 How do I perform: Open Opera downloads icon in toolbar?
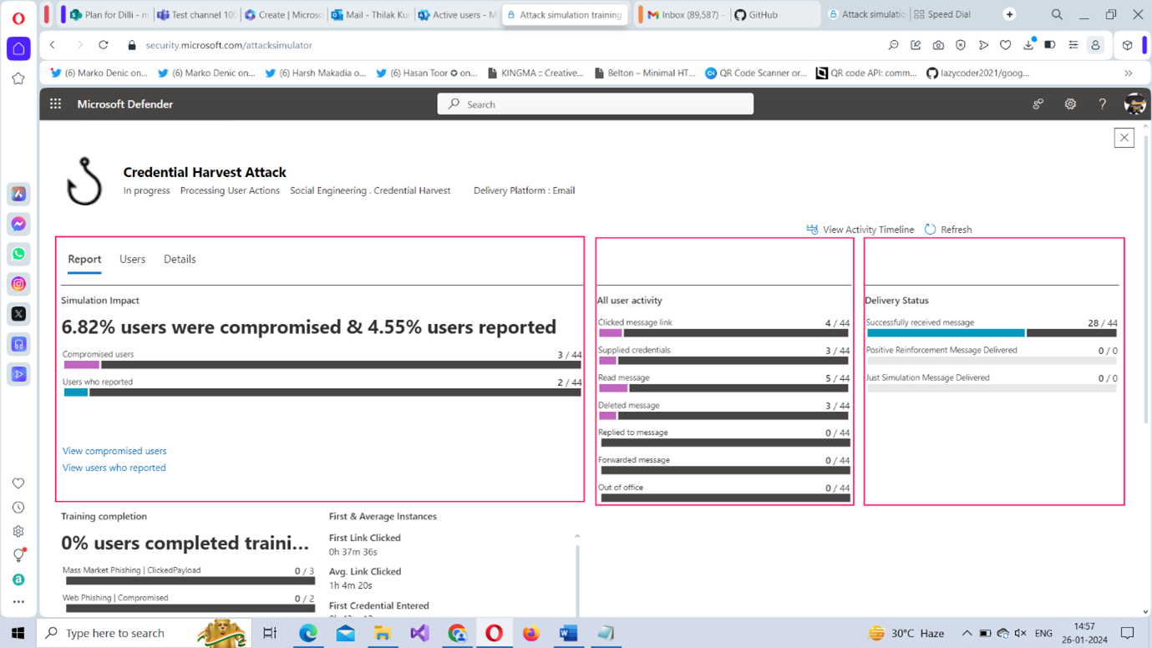[1028, 45]
